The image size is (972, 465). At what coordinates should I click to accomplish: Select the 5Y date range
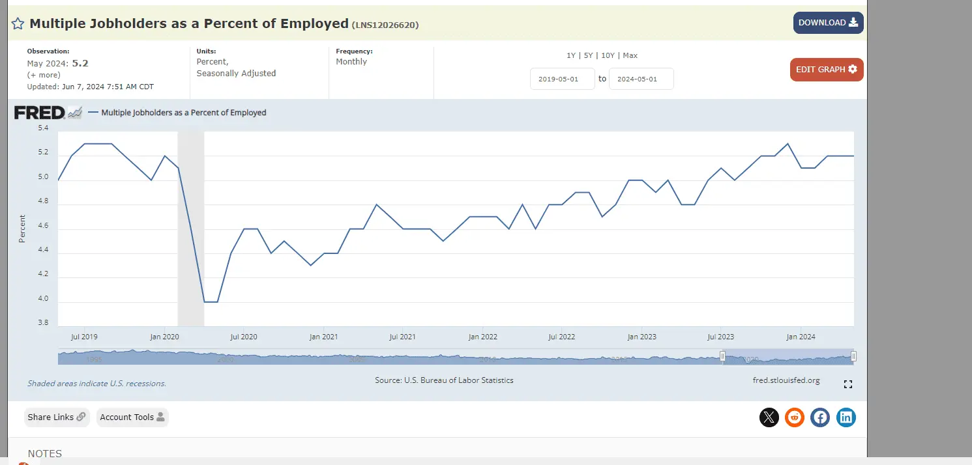[588, 55]
